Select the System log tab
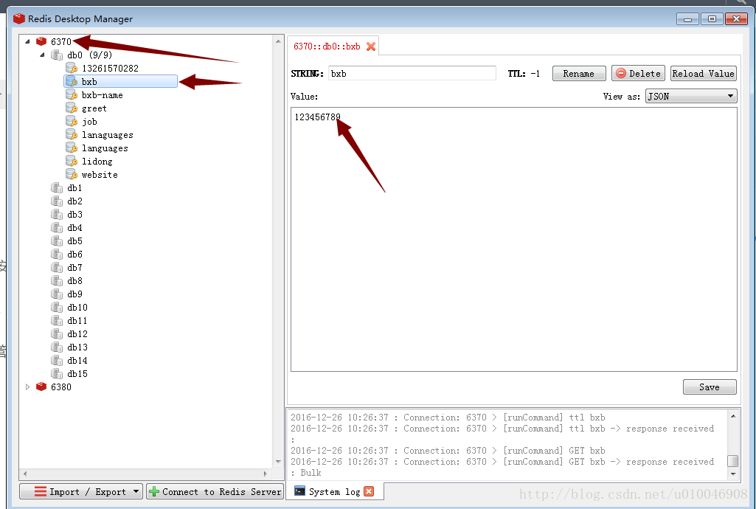The image size is (756, 509). (x=334, y=491)
